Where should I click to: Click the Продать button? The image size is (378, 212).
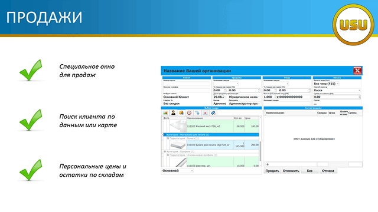click(x=272, y=171)
